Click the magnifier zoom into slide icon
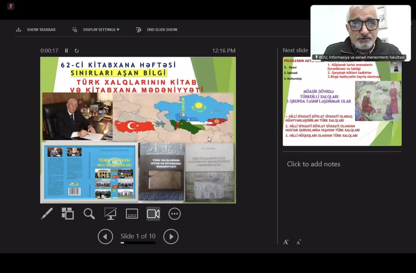 click(x=89, y=214)
